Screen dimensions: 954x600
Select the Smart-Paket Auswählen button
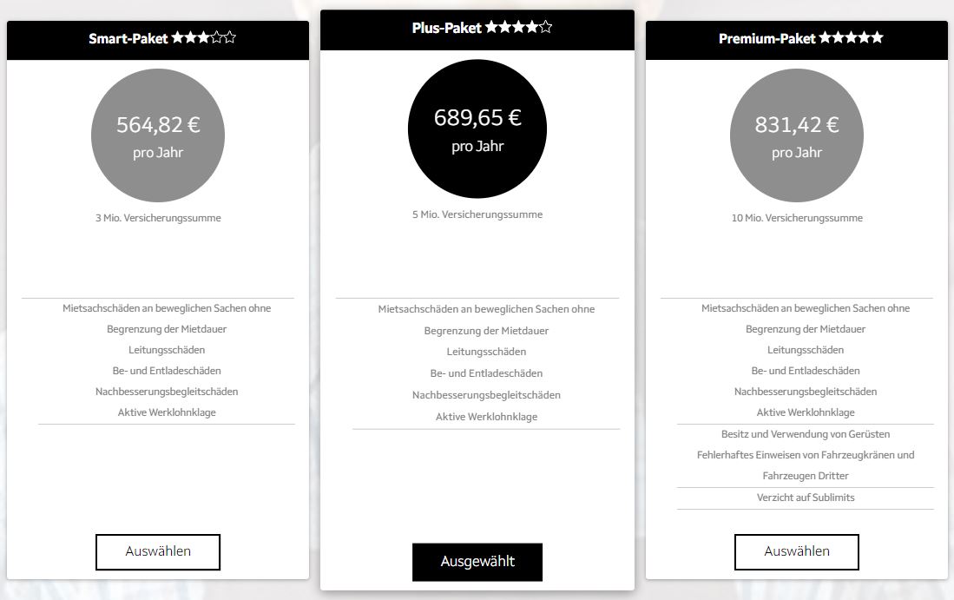tap(158, 552)
